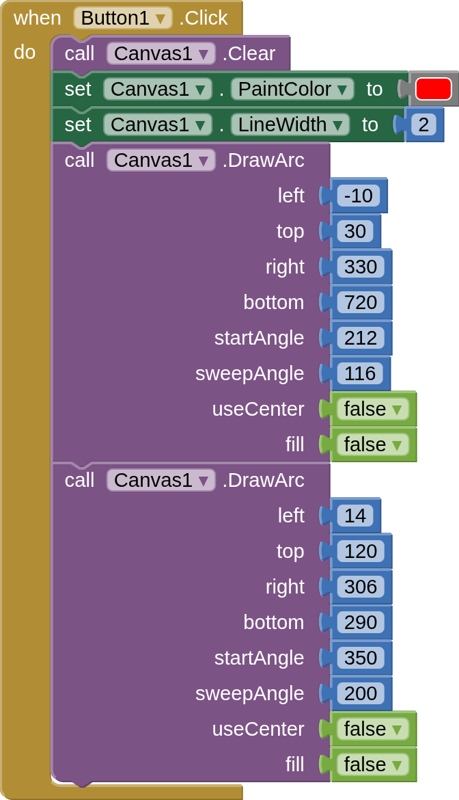Toggle second arc's useCenter false value

click(372, 729)
